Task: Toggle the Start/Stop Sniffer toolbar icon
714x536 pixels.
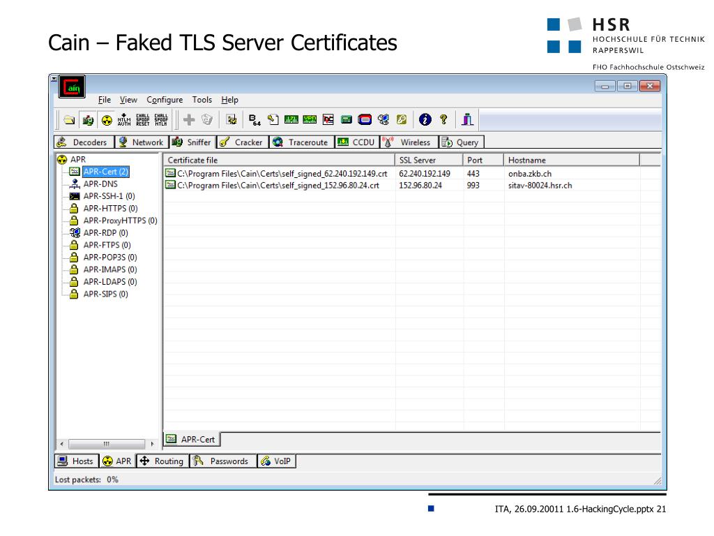Action: pyautogui.click(x=88, y=120)
